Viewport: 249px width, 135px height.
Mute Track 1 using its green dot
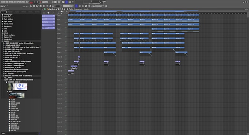[x=66, y=18]
